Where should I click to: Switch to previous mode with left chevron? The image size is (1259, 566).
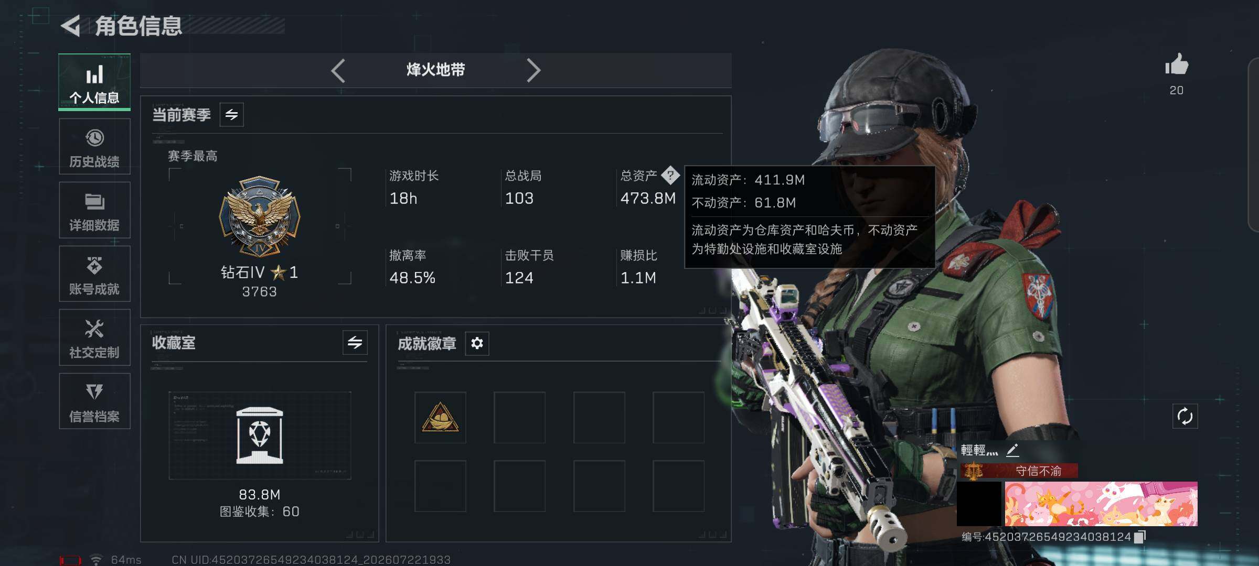pyautogui.click(x=338, y=70)
